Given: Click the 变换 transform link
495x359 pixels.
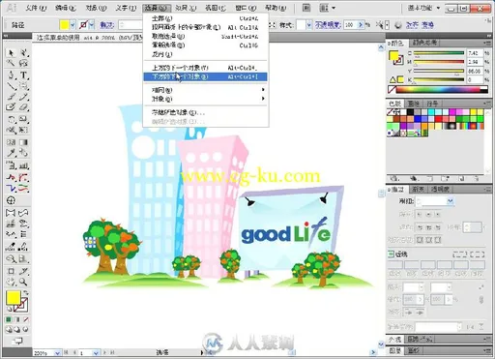Looking at the screenshot, I should click(x=427, y=25).
